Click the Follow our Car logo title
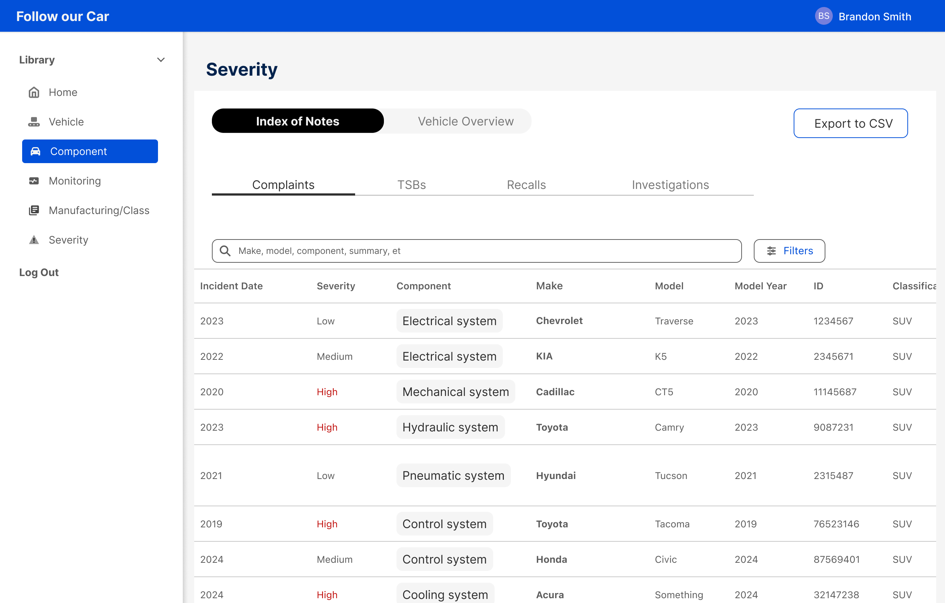Image resolution: width=945 pixels, height=603 pixels. point(62,17)
